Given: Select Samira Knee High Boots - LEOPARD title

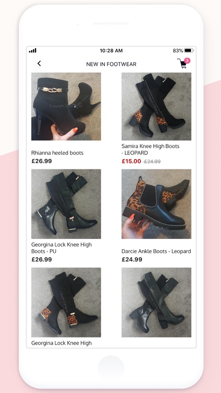Looking at the screenshot, I should click(150, 149).
